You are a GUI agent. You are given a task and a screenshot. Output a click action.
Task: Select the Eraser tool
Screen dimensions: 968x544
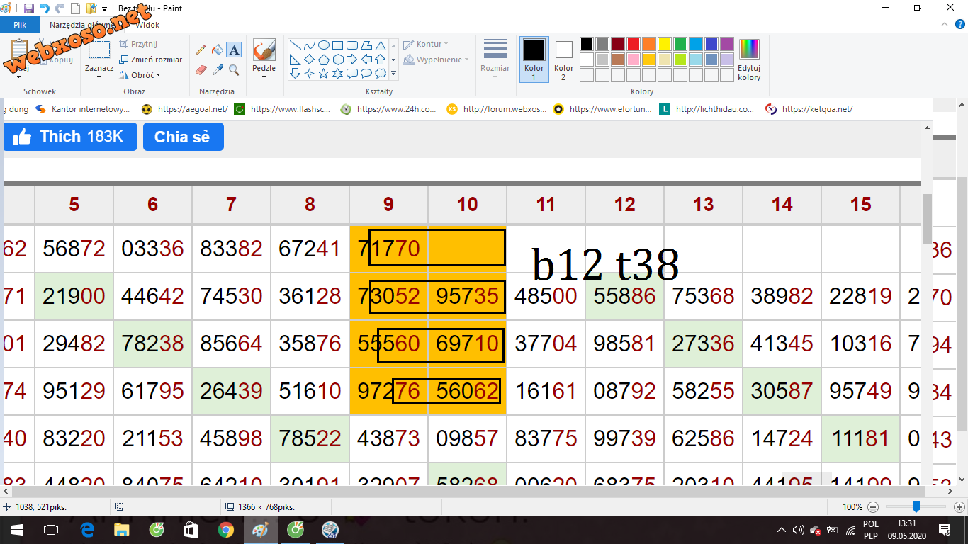[201, 70]
